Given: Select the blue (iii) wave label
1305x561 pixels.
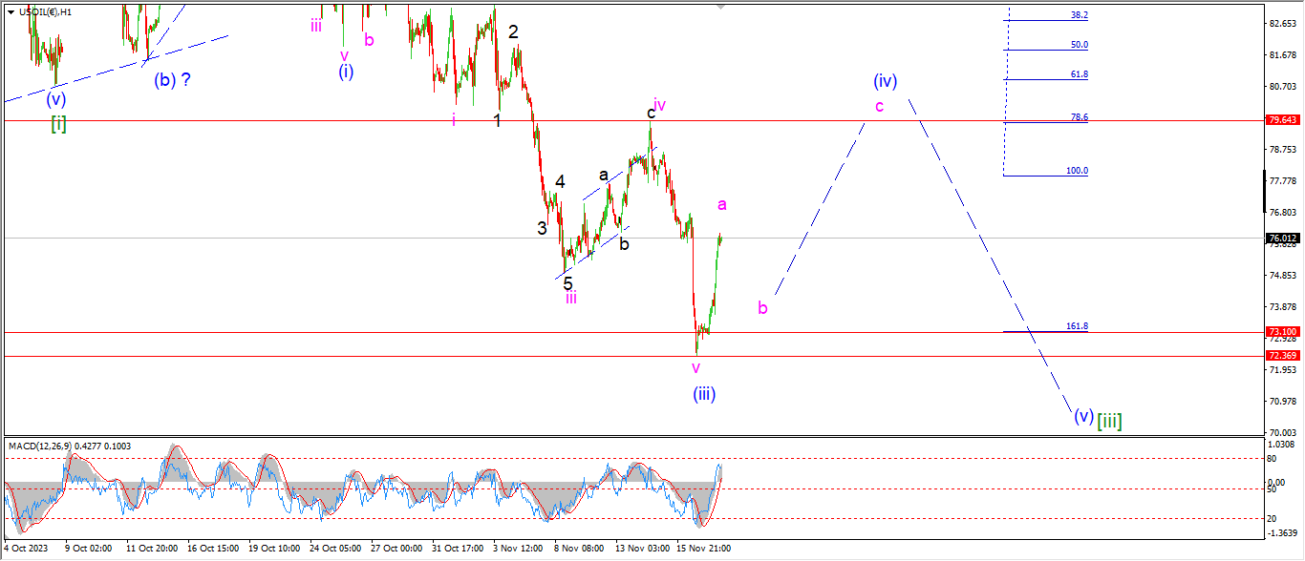Looking at the screenshot, I should point(704,393).
